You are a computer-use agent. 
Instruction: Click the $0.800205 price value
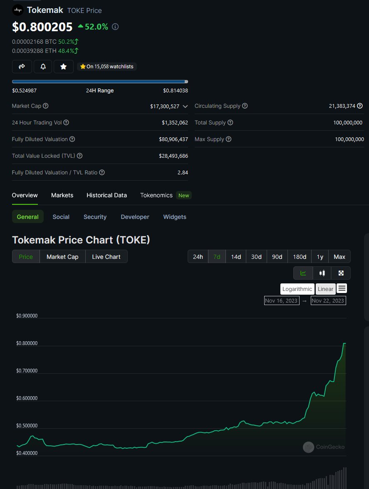42,27
